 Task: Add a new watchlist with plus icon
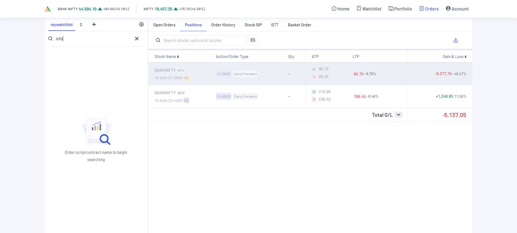click(x=94, y=24)
